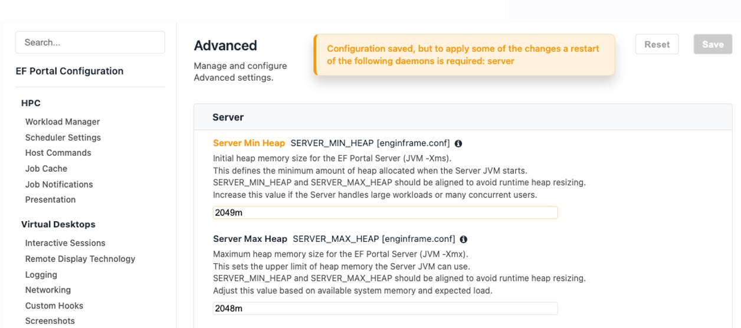Click the Search configuration field
The width and height of the screenshot is (741, 328).
(x=90, y=42)
